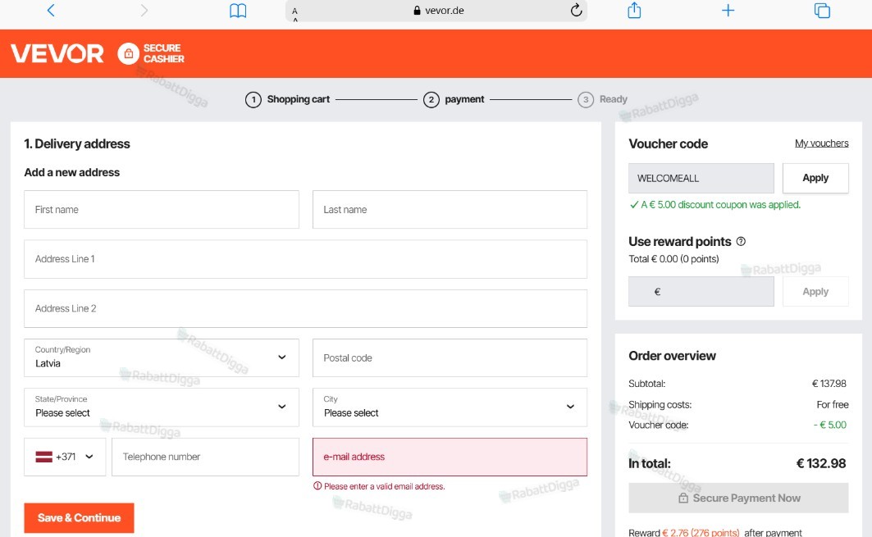Select the payment step indicator
Image resolution: width=872 pixels, height=537 pixels.
[x=454, y=99]
